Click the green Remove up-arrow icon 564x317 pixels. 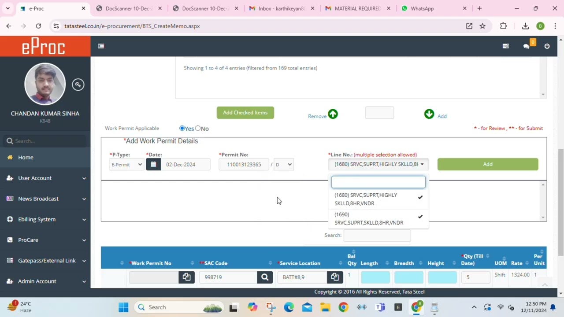333,114
